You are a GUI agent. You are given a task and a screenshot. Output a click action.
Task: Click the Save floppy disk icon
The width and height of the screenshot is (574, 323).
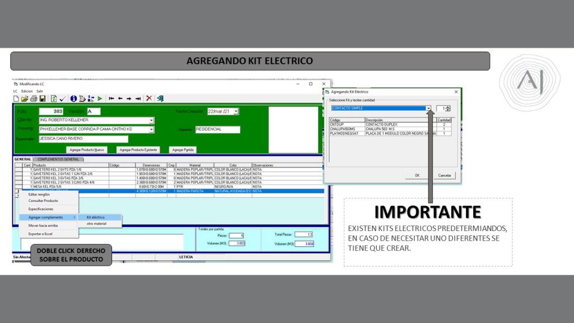click(x=42, y=99)
